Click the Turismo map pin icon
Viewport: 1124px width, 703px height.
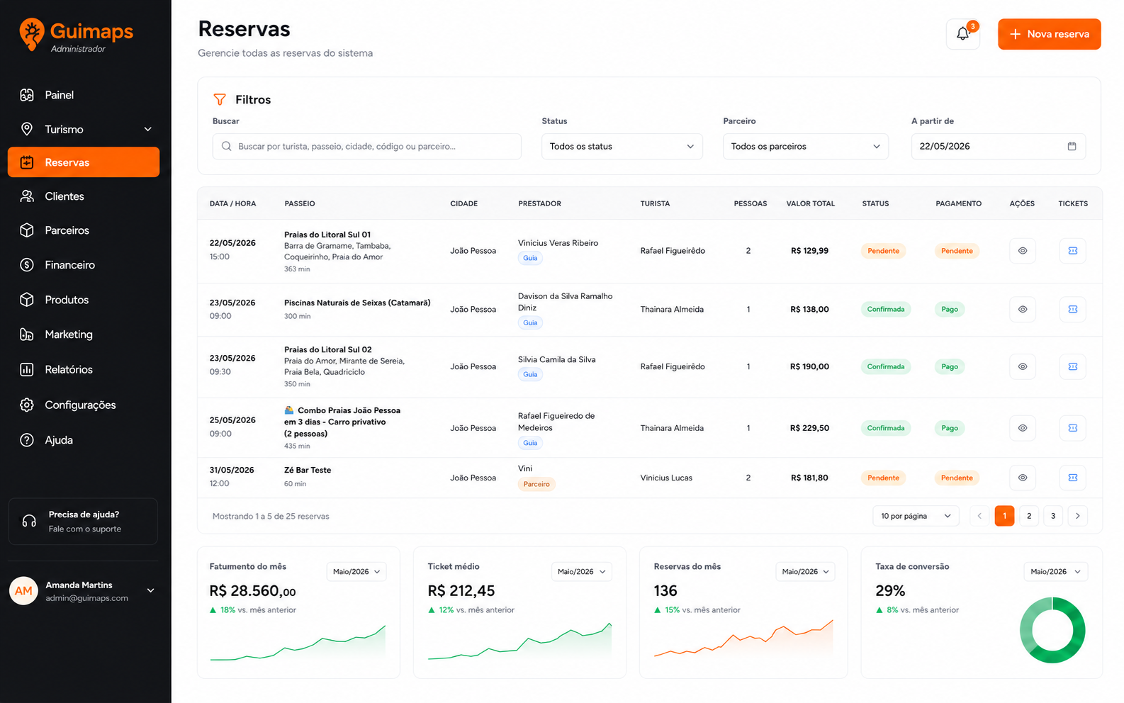[27, 129]
